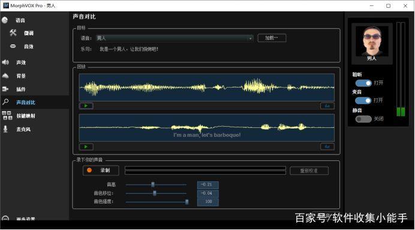Play the lower waveform recording

(x=86, y=147)
